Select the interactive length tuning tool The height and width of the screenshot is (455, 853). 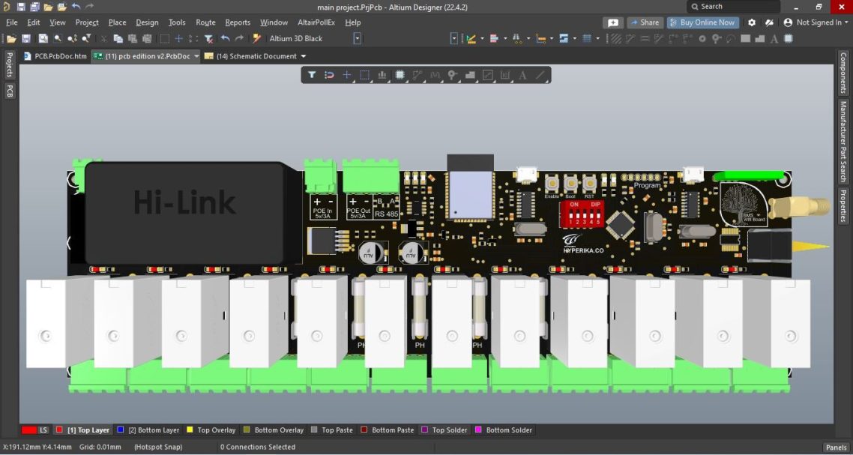click(435, 75)
